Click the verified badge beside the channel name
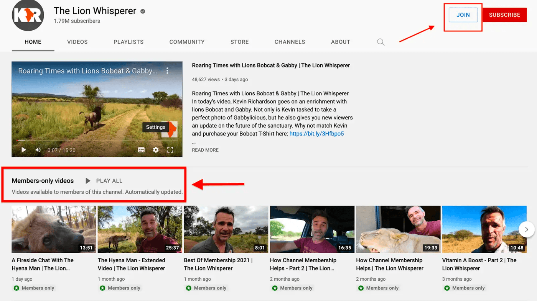The width and height of the screenshot is (537, 301). tap(142, 11)
